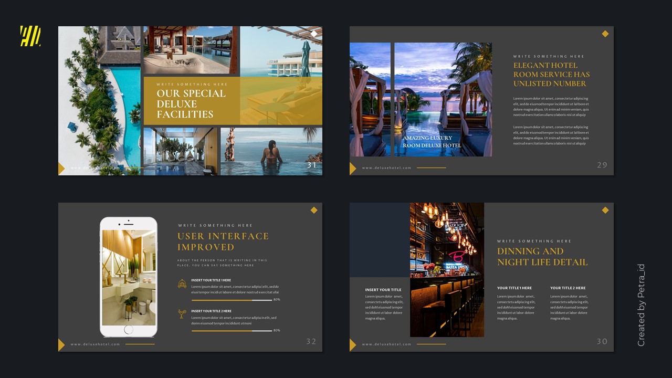Click the yellow triangle marker on slide 29 footer
The width and height of the screenshot is (672, 378).
[x=352, y=169]
